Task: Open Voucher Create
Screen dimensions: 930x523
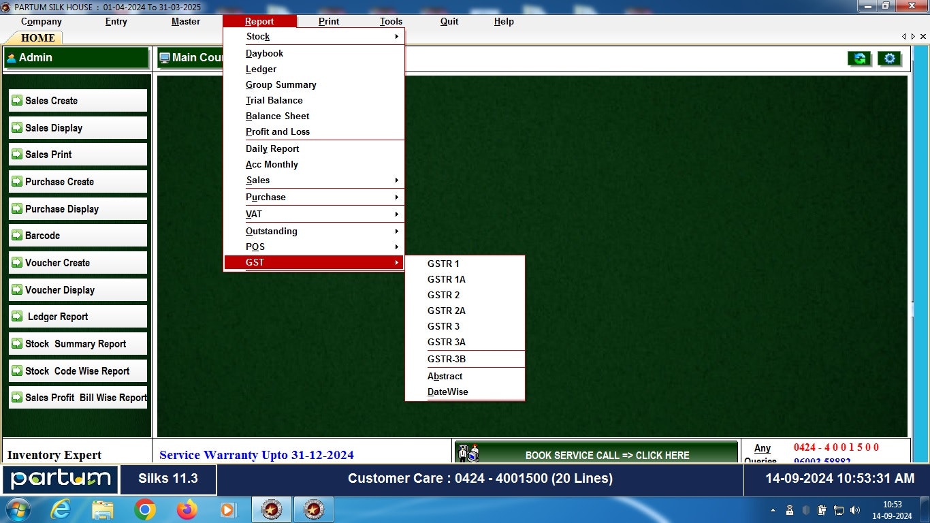Action: (x=77, y=262)
